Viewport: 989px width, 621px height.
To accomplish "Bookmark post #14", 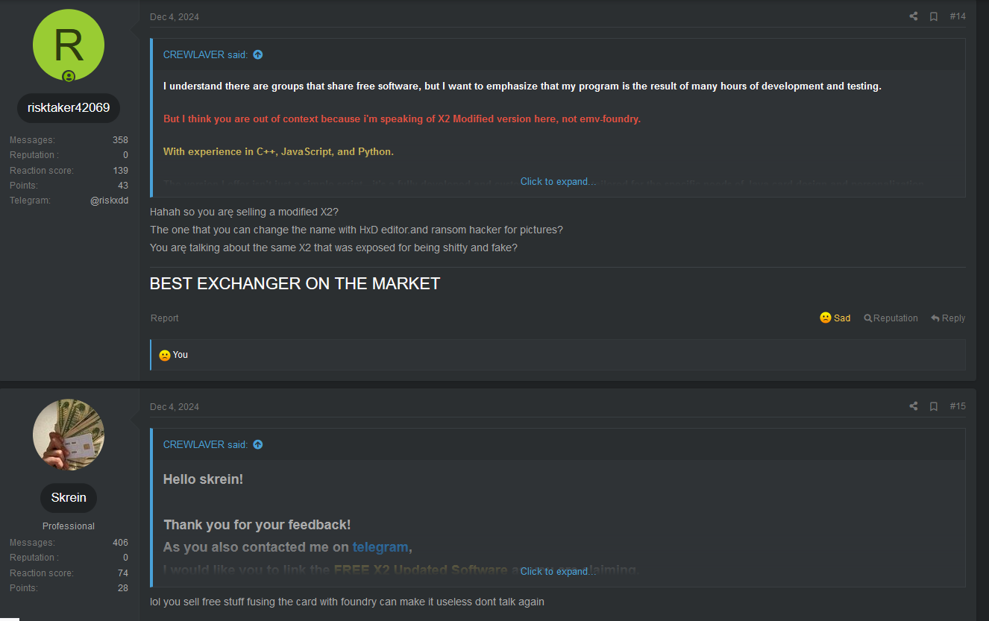I will pos(933,16).
